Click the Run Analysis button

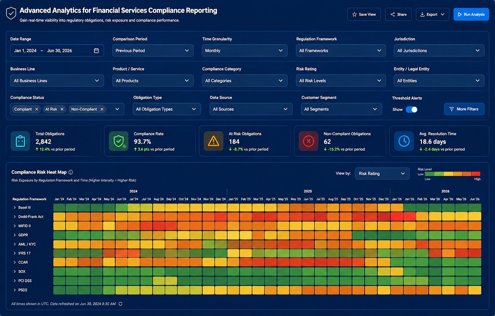[471, 14]
